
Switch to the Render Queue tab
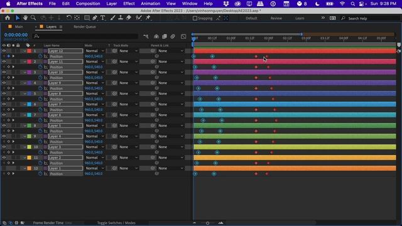pyautogui.click(x=85, y=26)
